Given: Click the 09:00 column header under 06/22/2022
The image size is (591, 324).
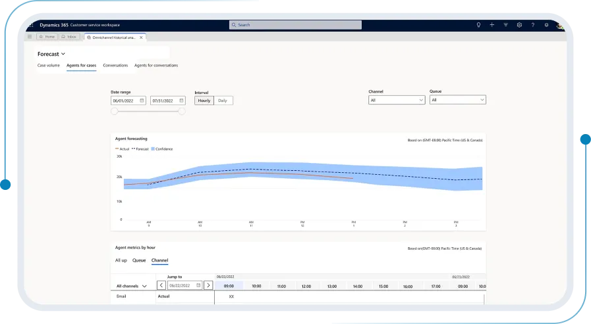Looking at the screenshot, I should (229, 286).
